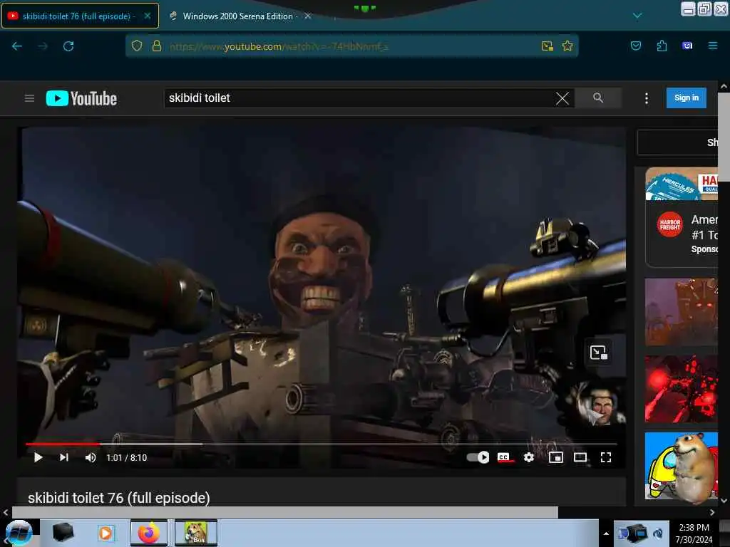The width and height of the screenshot is (730, 547).
Task: Play the video
Action: (x=38, y=458)
